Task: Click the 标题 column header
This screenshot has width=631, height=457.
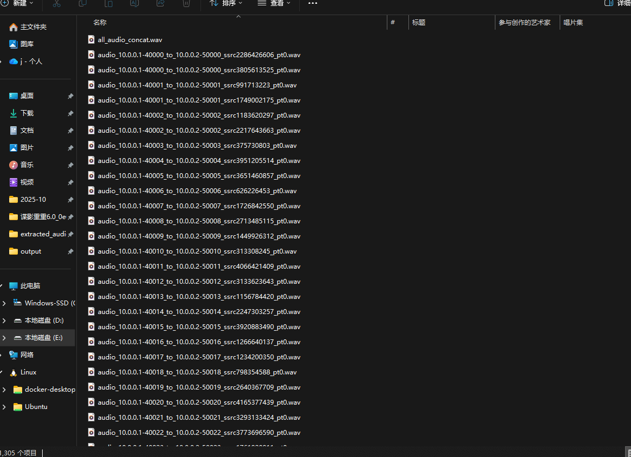Action: [x=419, y=23]
